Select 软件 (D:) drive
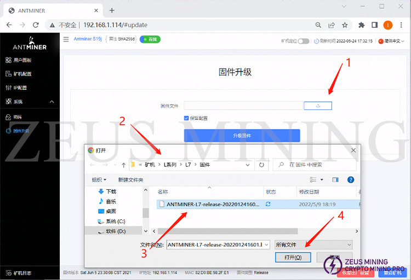The width and height of the screenshot is (411, 280). click(111, 231)
